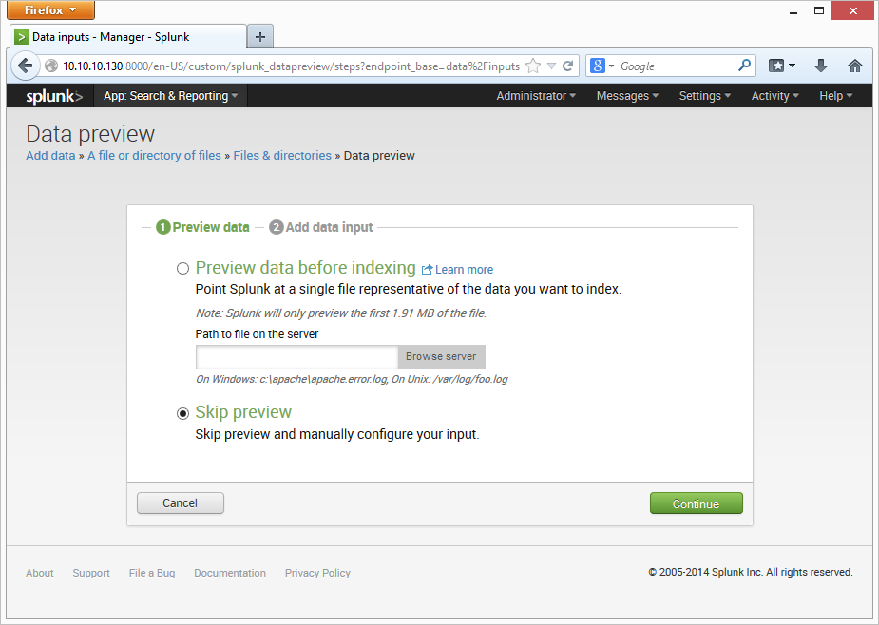Click the Browse server button
Viewport: 879px width, 625px height.
click(x=441, y=356)
